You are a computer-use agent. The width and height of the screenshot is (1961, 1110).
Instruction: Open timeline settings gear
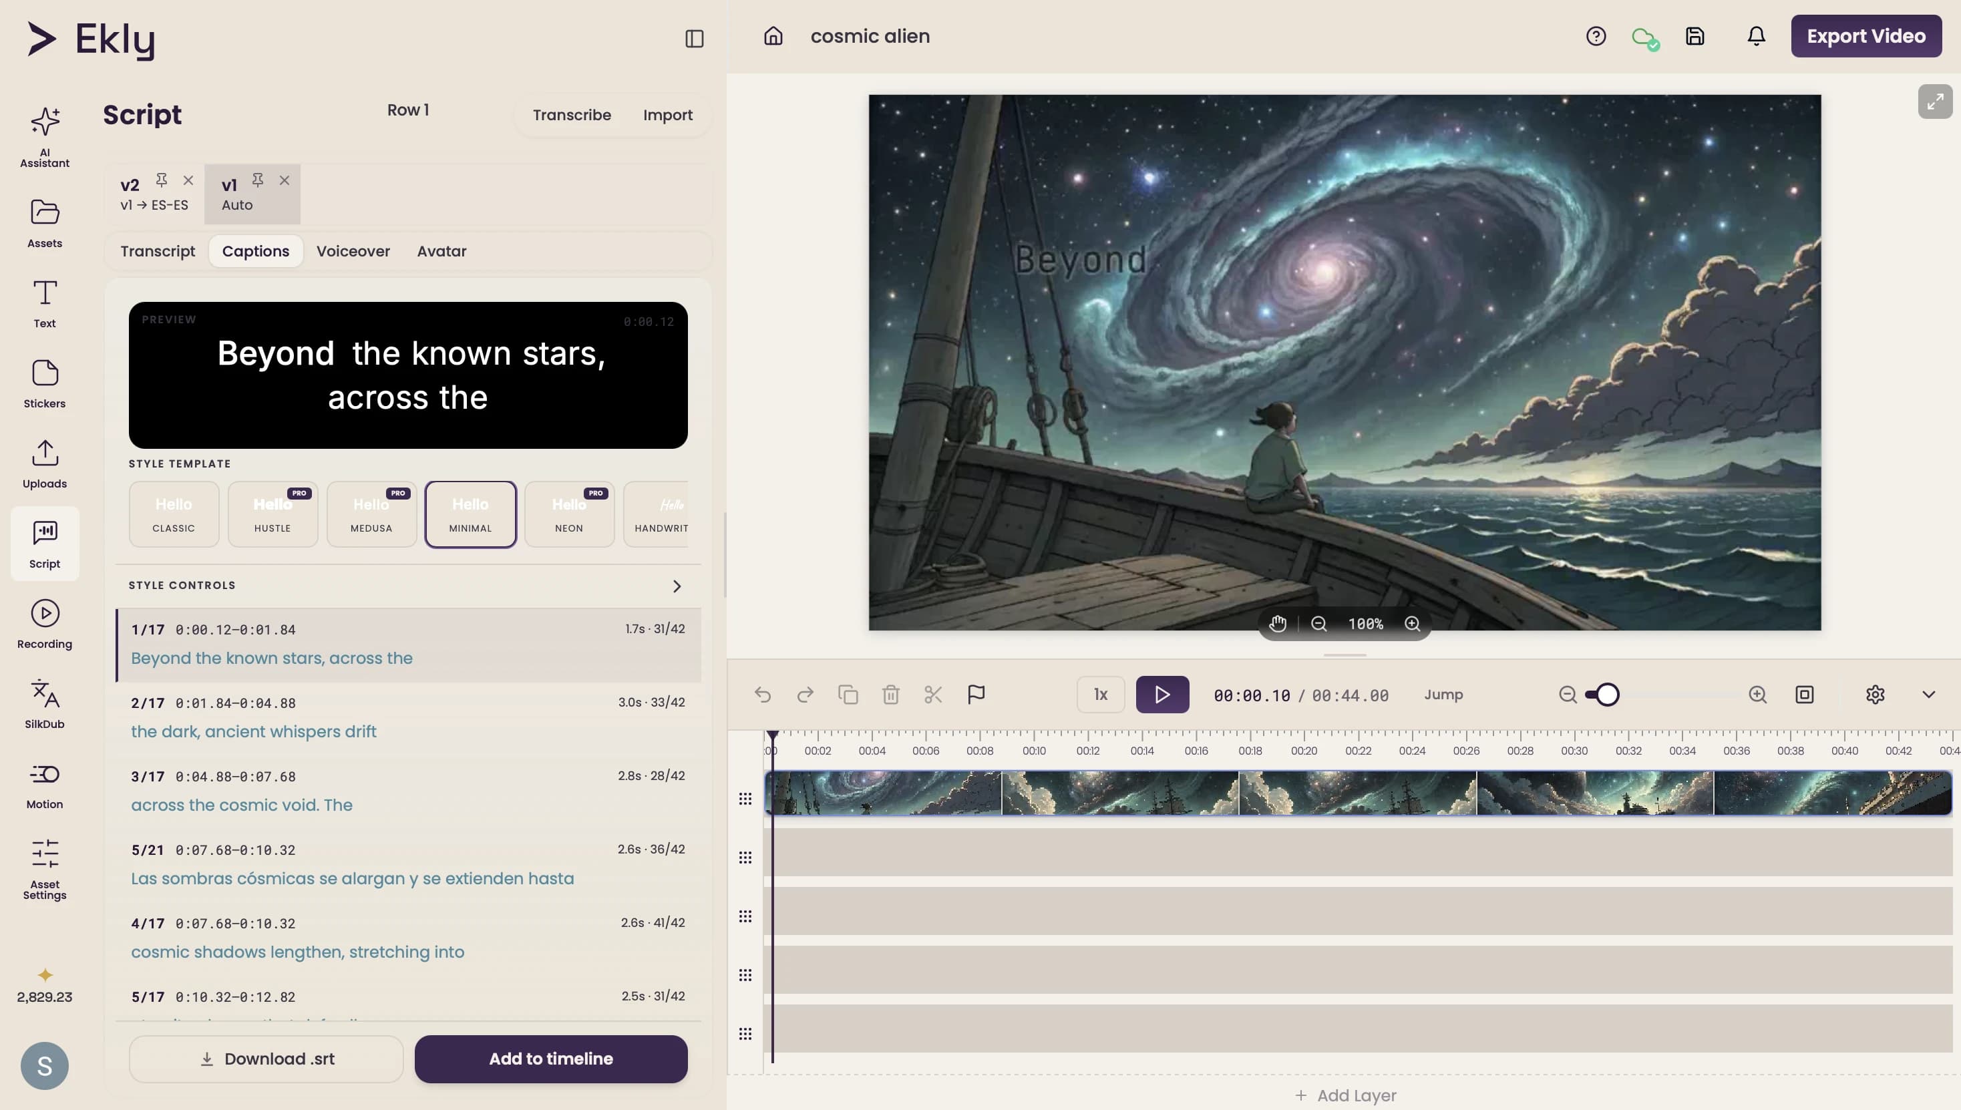tap(1875, 695)
